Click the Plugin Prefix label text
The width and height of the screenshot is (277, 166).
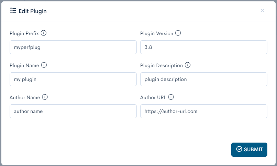tap(24, 34)
